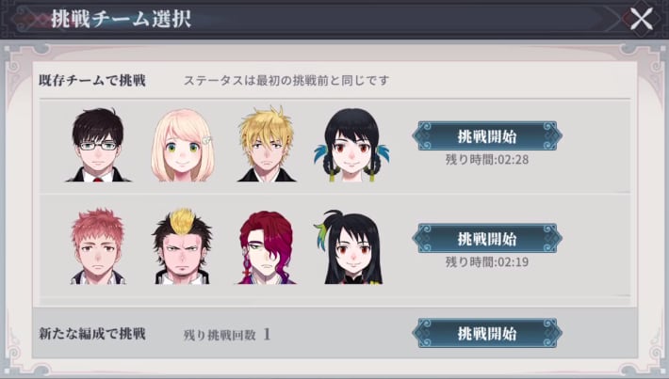Viewport: 669px width, 379px height.
Task: Tap the black-haired girl with green feather
Action: click(350, 247)
